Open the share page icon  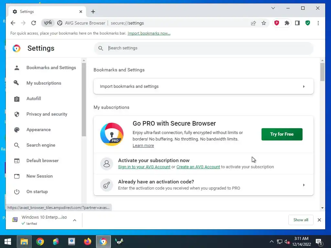[x=253, y=23]
